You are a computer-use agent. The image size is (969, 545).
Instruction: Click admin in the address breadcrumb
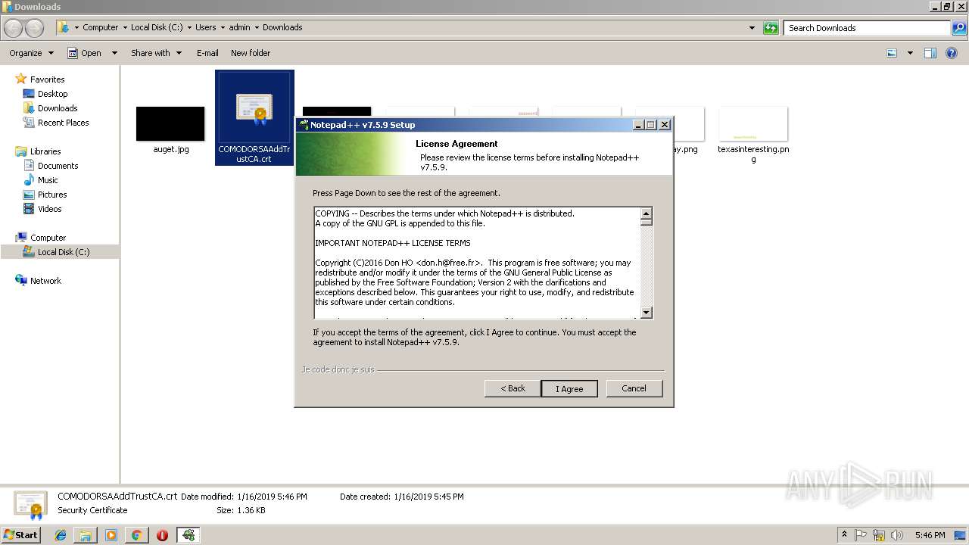(x=239, y=27)
